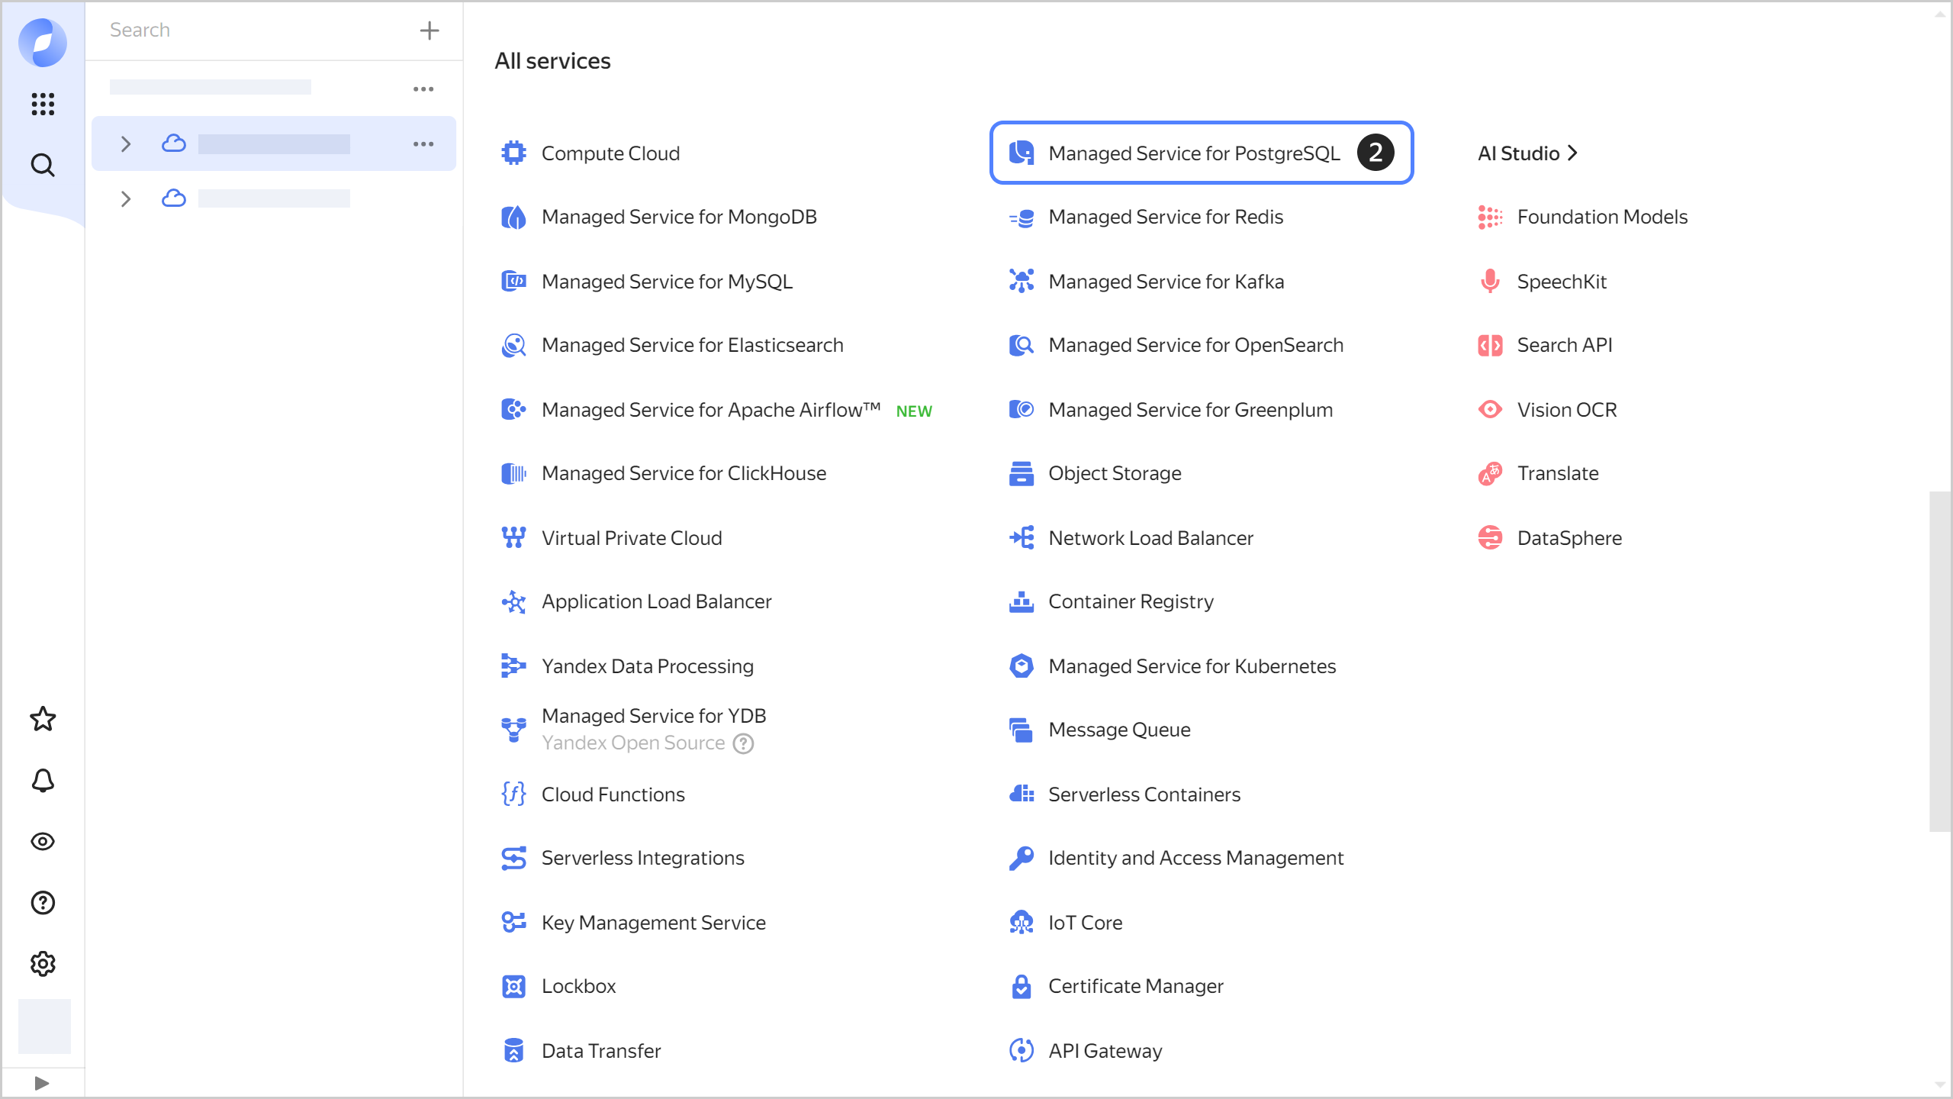1953x1099 pixels.
Task: Open Managed Service for PostgreSQL
Action: point(1193,153)
